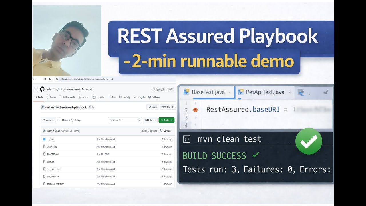This screenshot has height=206, width=366.
Task: Open the GitHub hamburger navigation menu
Action: click(36, 89)
